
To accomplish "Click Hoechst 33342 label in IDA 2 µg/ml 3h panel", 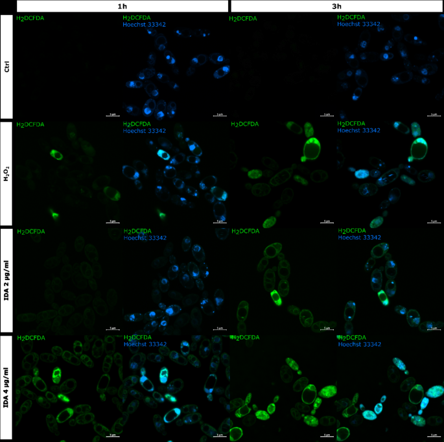I will point(359,237).
